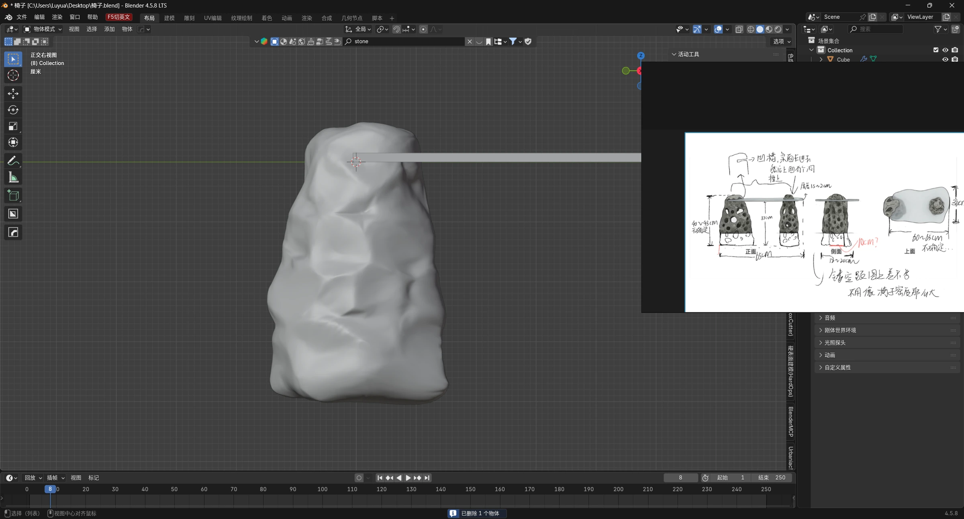Switch to solid viewport shading

coord(760,29)
